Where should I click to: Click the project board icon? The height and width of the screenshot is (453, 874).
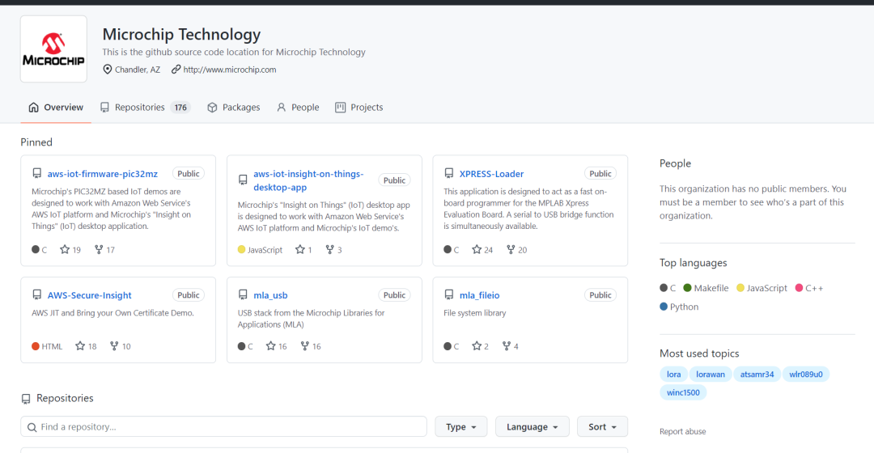coord(340,107)
